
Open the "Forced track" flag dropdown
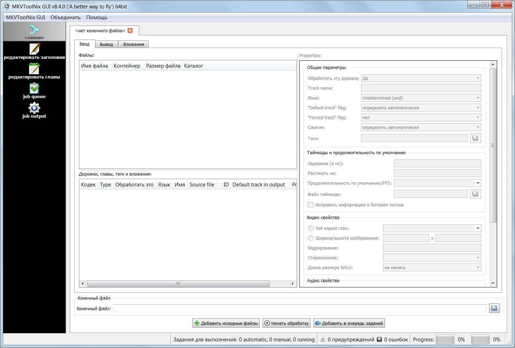coord(421,117)
